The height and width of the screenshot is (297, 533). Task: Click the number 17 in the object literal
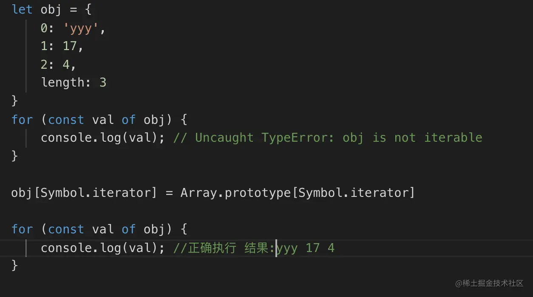tap(70, 46)
